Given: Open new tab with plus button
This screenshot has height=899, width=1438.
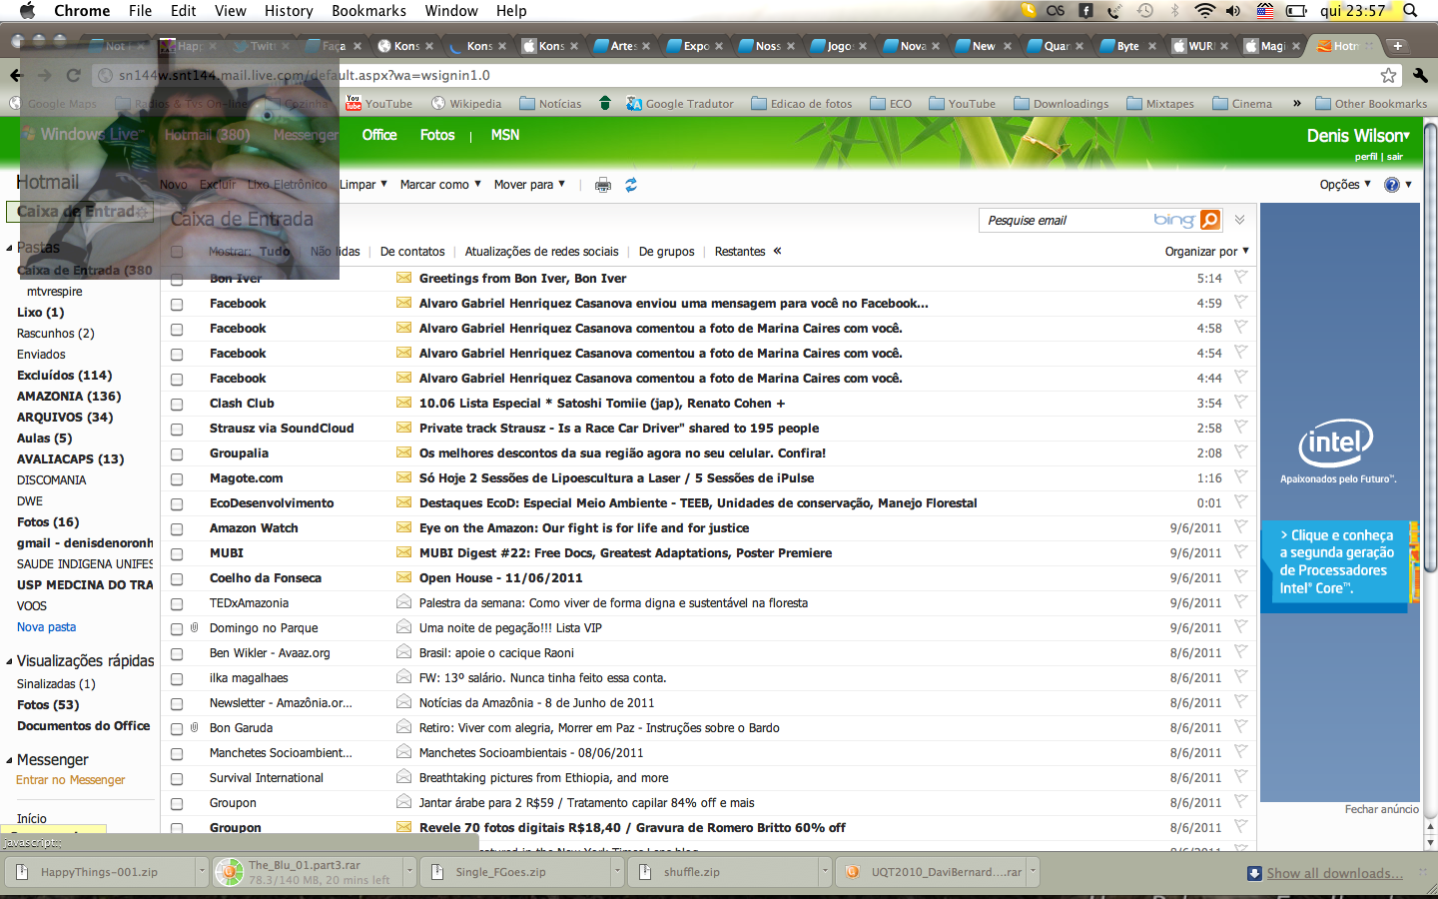Looking at the screenshot, I should point(1398,46).
